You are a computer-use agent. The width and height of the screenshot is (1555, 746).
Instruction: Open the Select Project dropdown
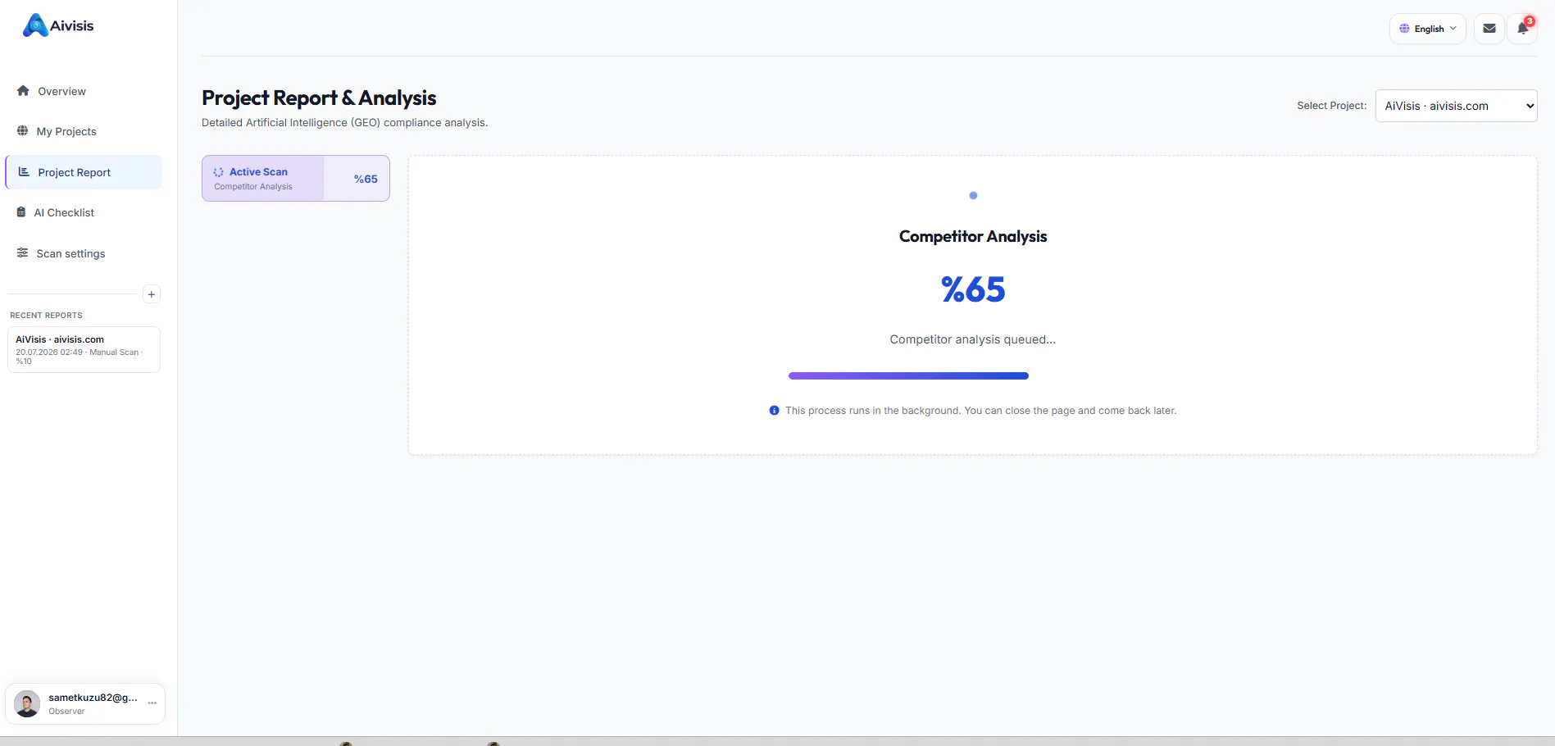(1456, 106)
